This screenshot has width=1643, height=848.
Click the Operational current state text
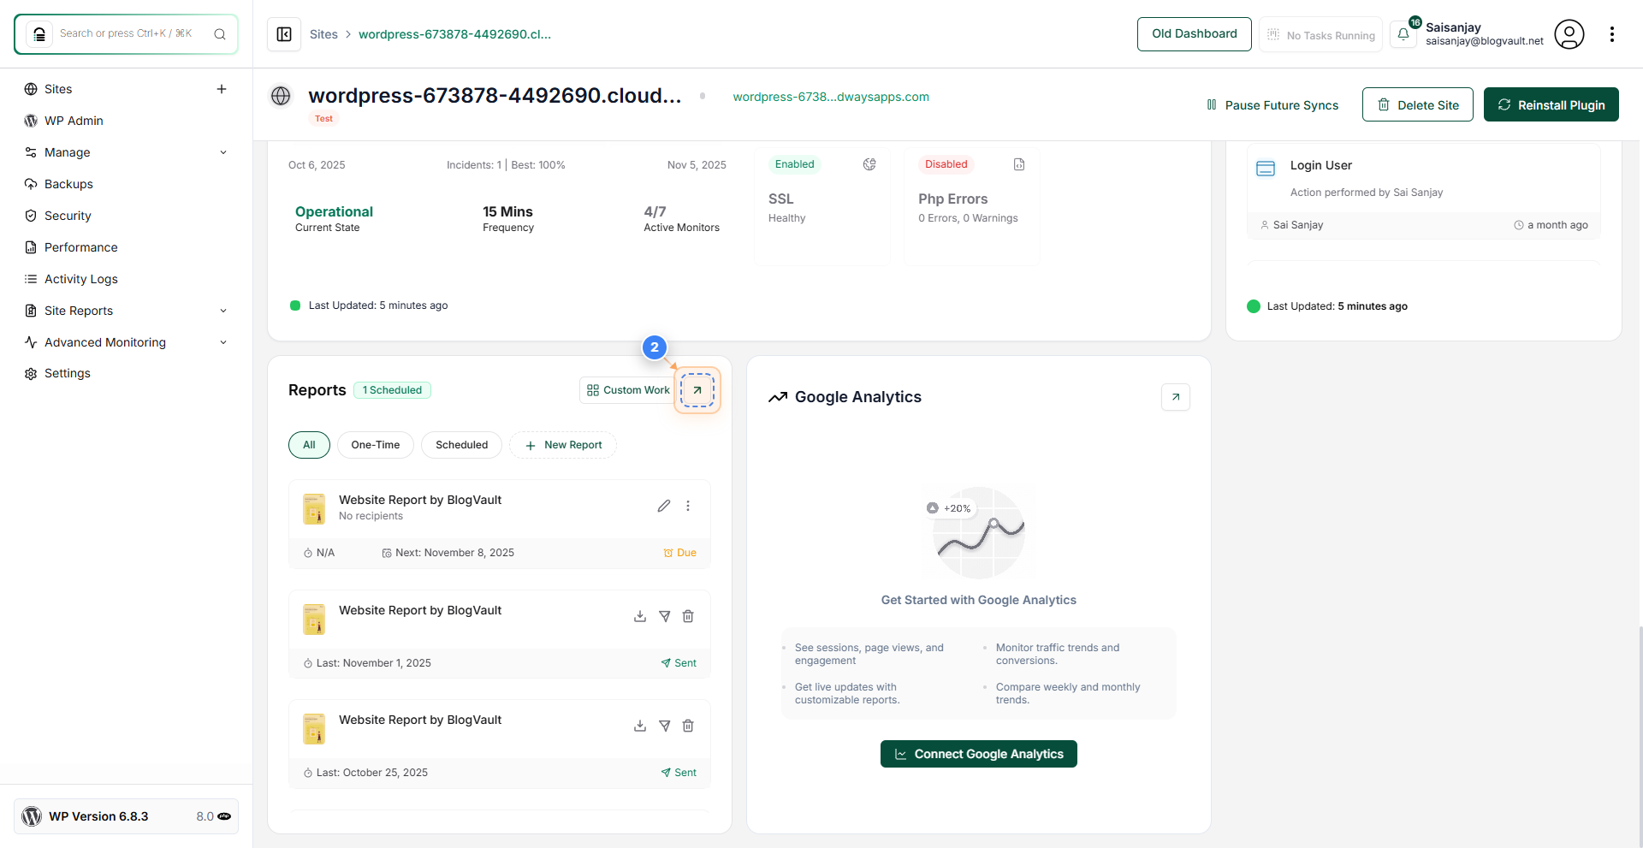tap(334, 211)
